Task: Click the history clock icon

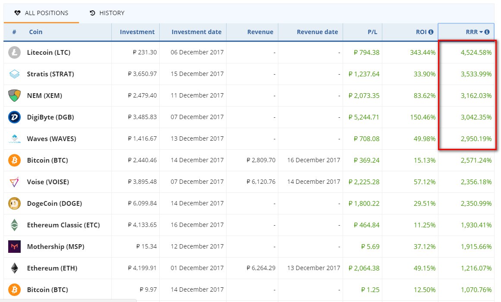Action: tap(93, 13)
